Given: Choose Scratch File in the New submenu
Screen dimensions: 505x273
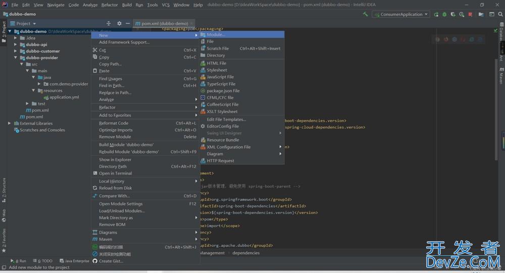Looking at the screenshot, I should (242, 48).
